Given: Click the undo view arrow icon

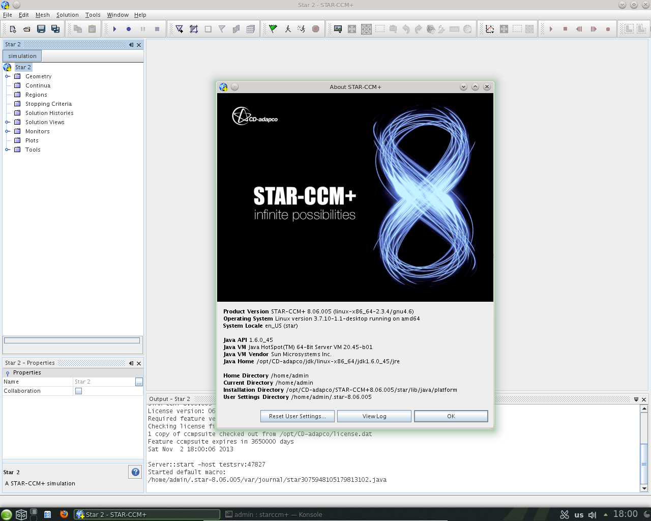Looking at the screenshot, I should (x=406, y=29).
